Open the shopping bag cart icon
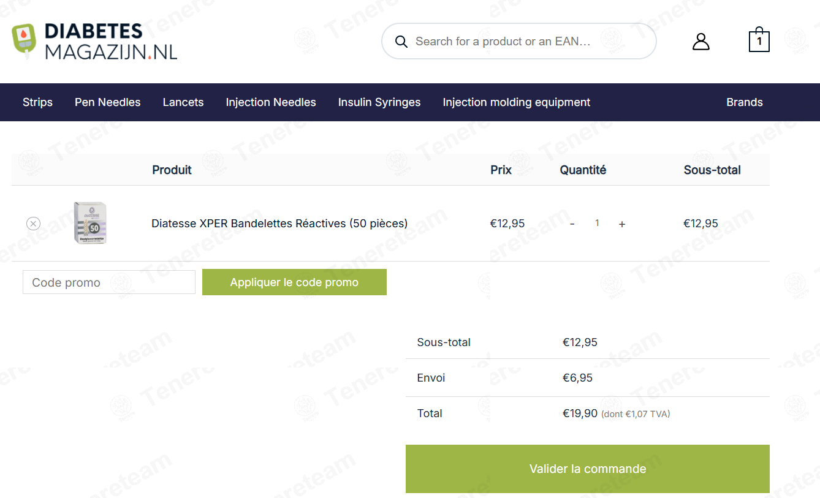The width and height of the screenshot is (820, 498). coord(759,40)
